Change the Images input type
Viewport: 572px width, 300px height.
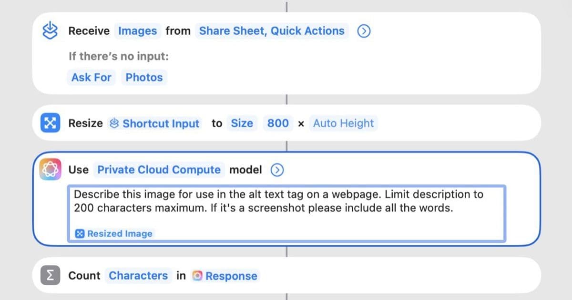[x=137, y=31]
